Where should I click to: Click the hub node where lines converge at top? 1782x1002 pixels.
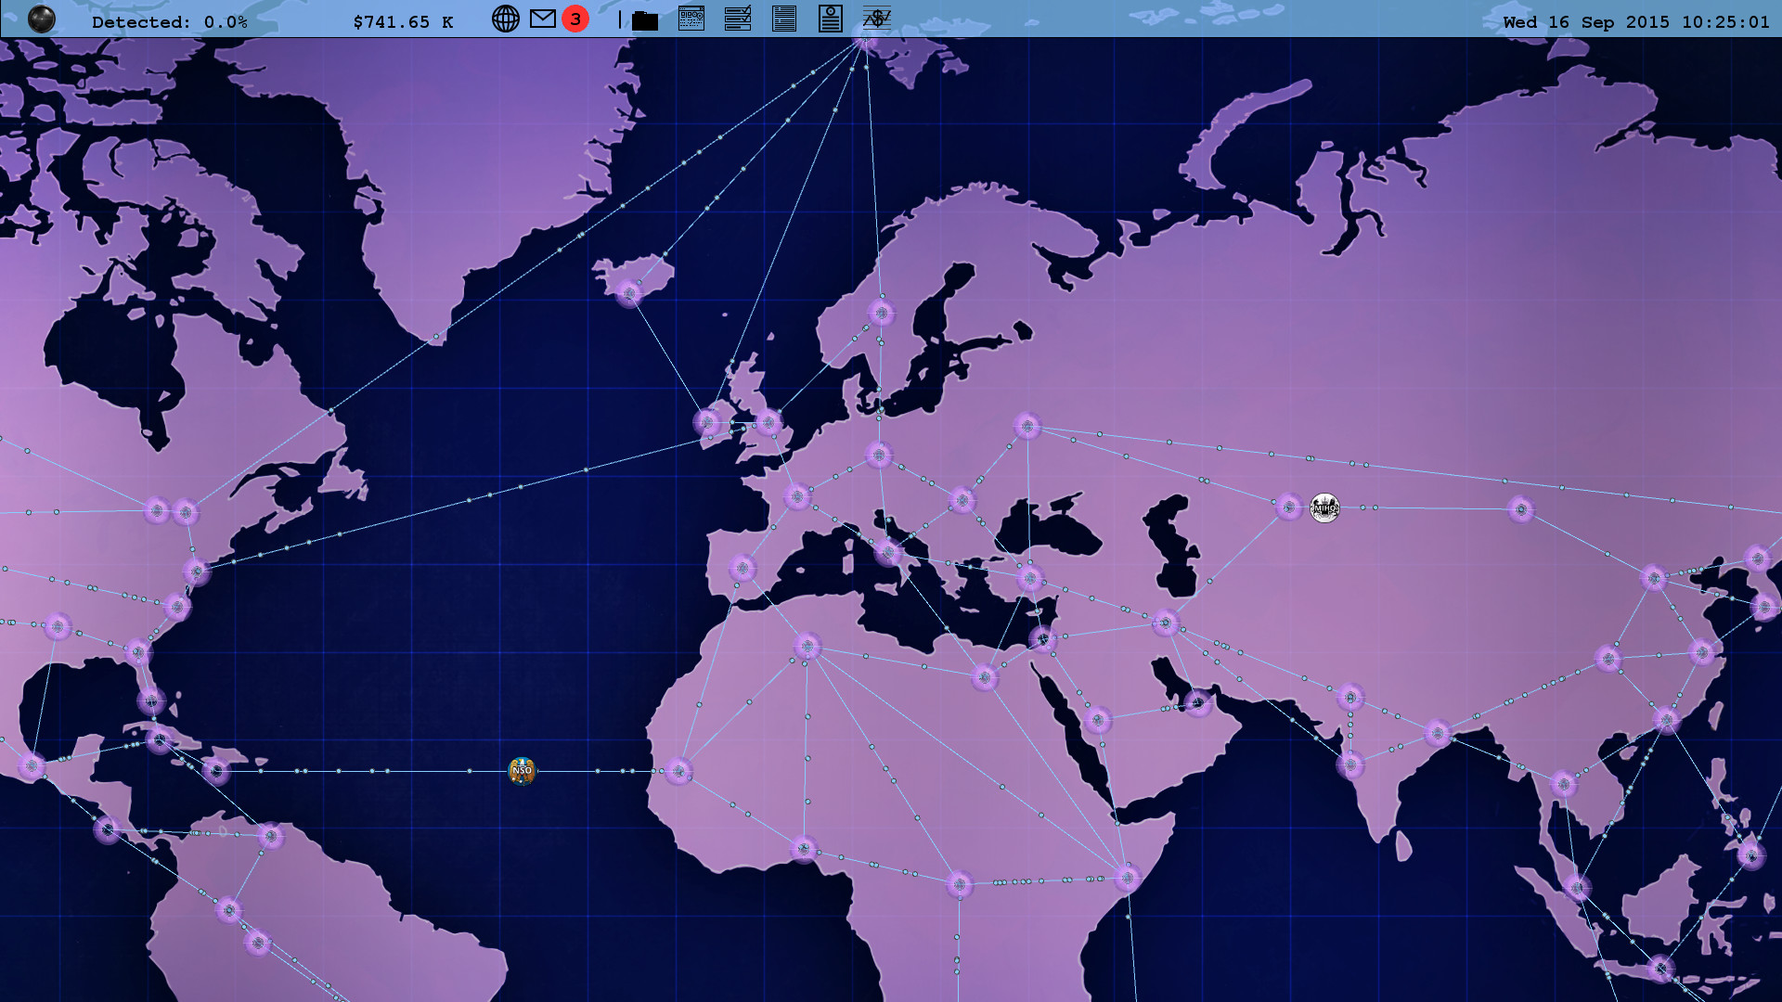tap(866, 42)
